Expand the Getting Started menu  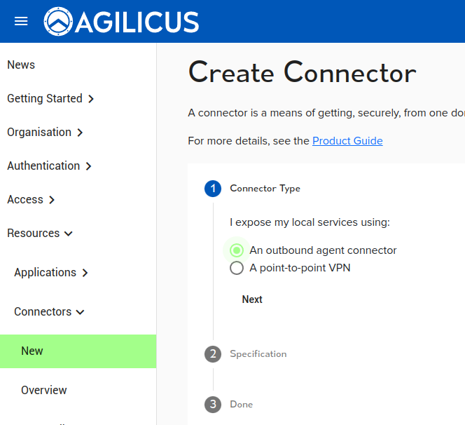(x=50, y=99)
